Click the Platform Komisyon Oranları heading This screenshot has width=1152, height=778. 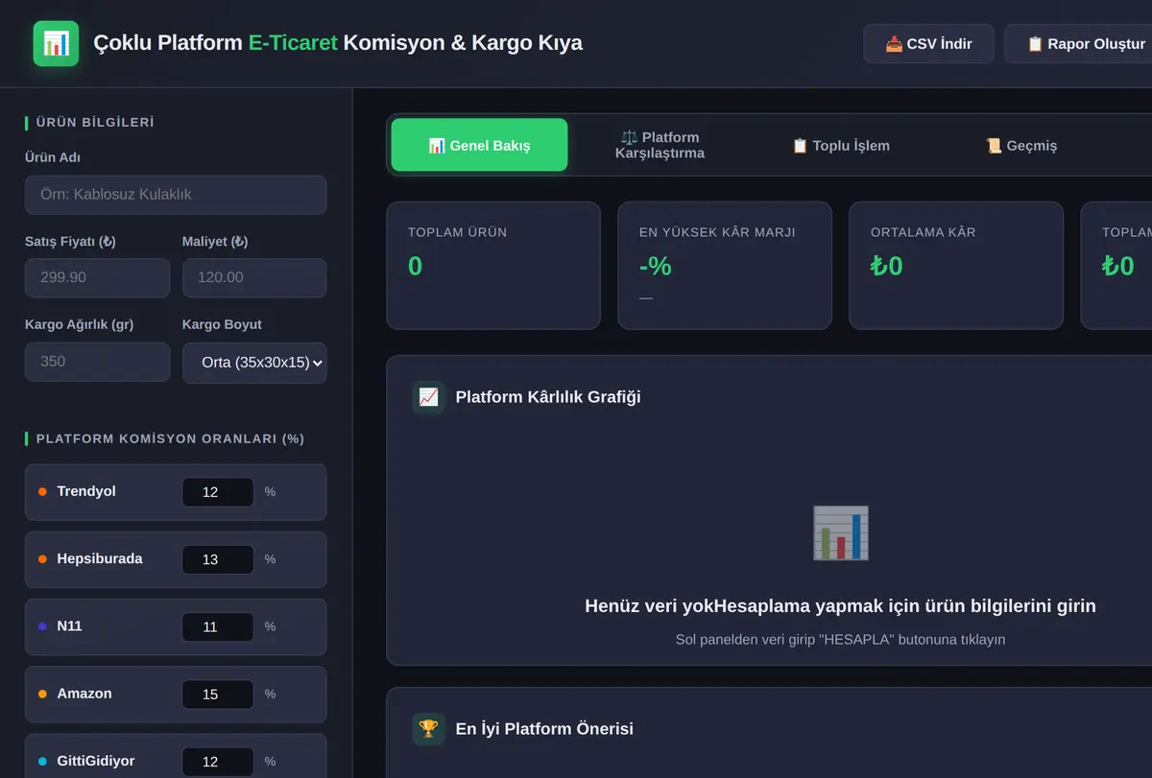170,438
